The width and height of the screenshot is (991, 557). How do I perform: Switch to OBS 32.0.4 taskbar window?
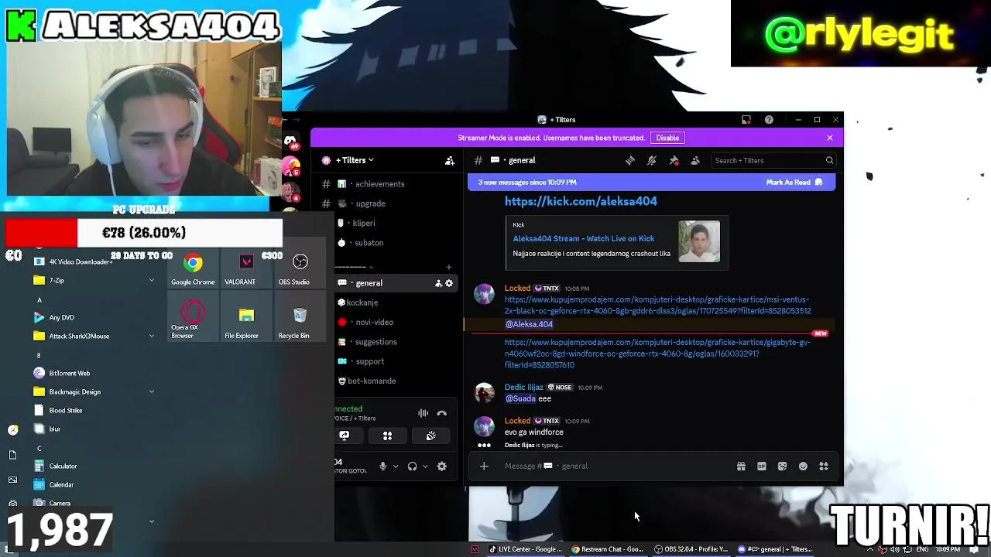[691, 549]
